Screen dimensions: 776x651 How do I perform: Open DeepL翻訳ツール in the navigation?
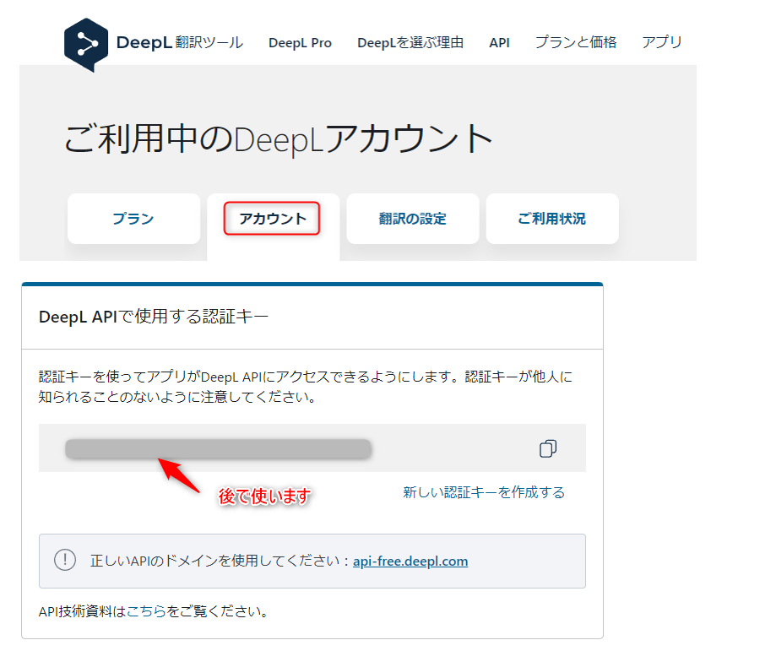coord(180,42)
